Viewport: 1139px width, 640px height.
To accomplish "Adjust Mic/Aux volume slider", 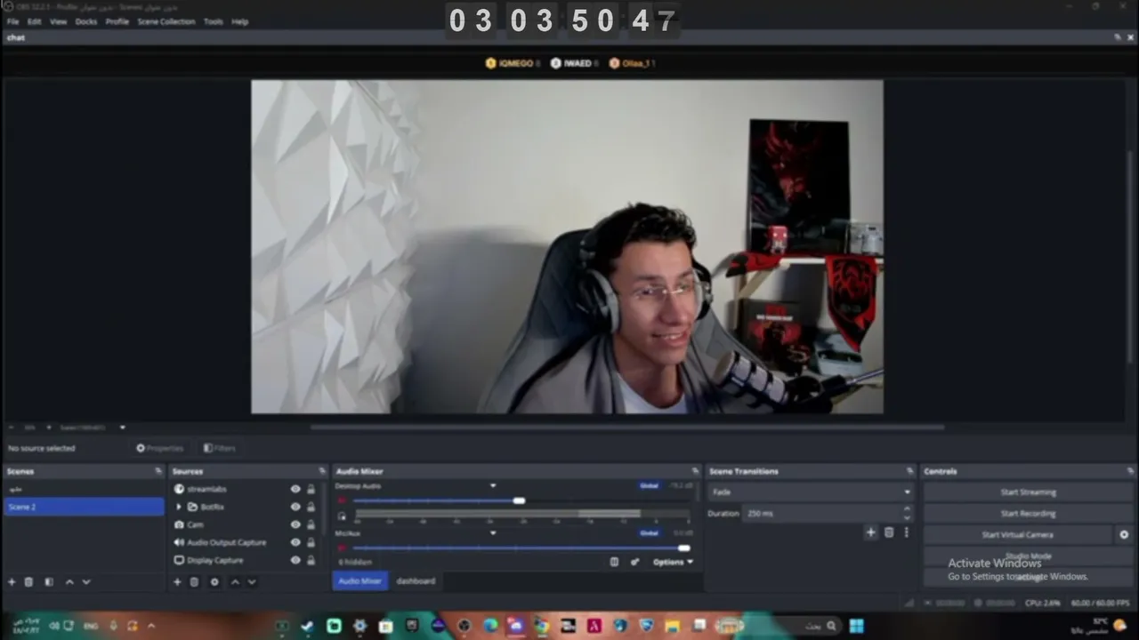I will [683, 548].
